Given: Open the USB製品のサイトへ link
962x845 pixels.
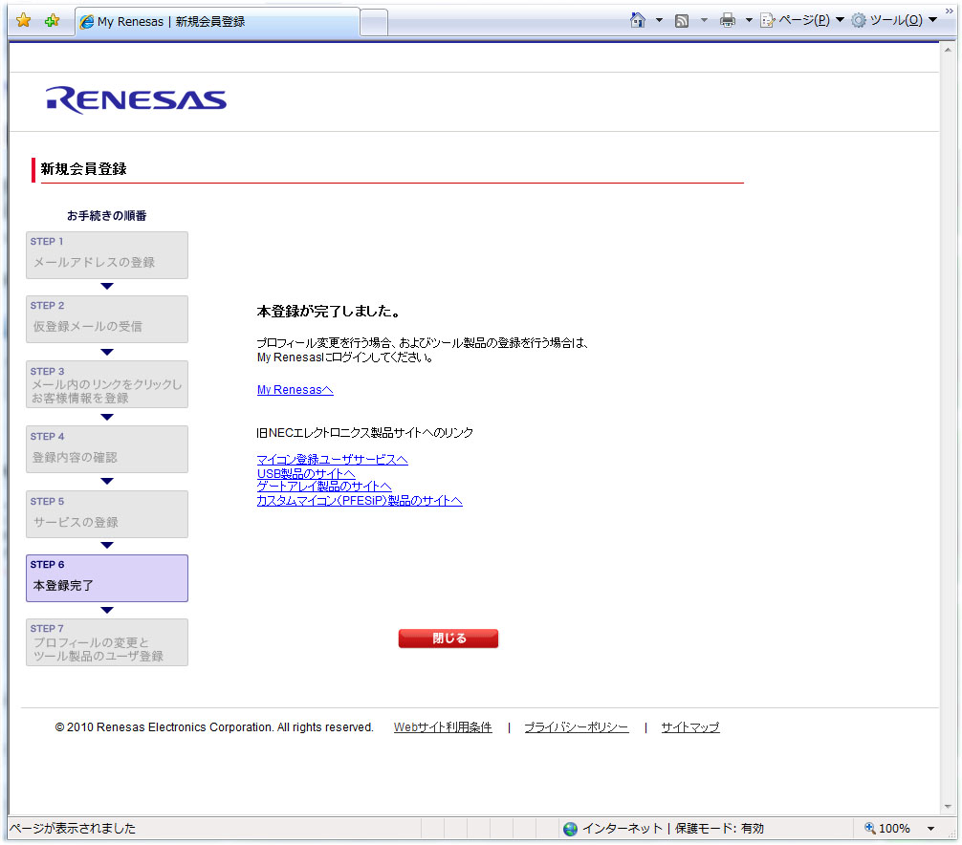Looking at the screenshot, I should tap(306, 473).
